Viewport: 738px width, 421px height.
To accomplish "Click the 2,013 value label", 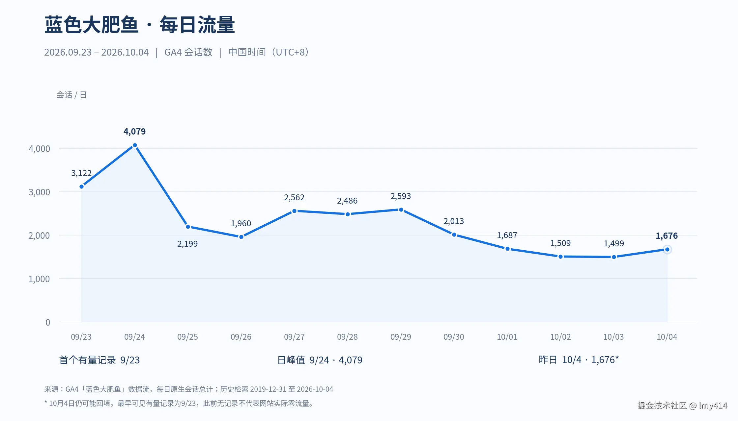I will [x=454, y=221].
